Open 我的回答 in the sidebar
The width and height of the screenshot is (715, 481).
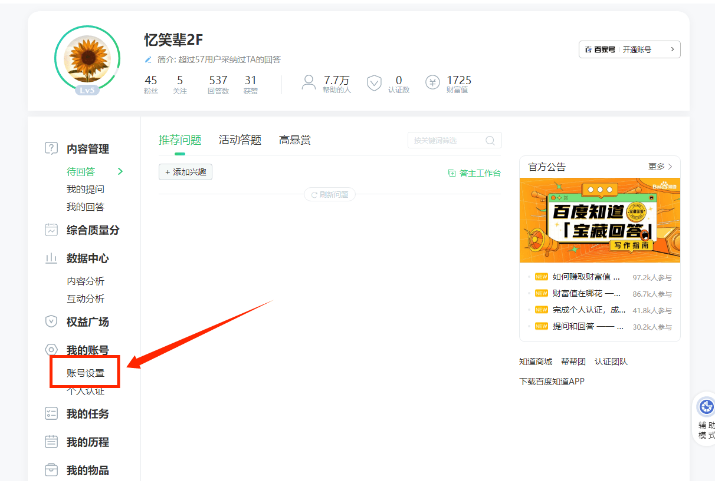[x=86, y=207]
